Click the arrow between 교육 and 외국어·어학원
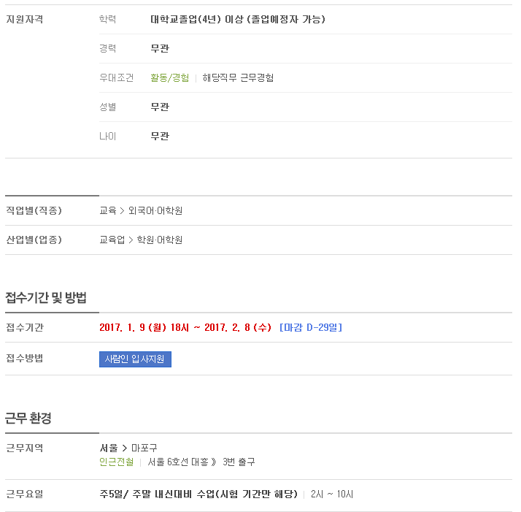Screen dimensions: 521x512 point(122,211)
